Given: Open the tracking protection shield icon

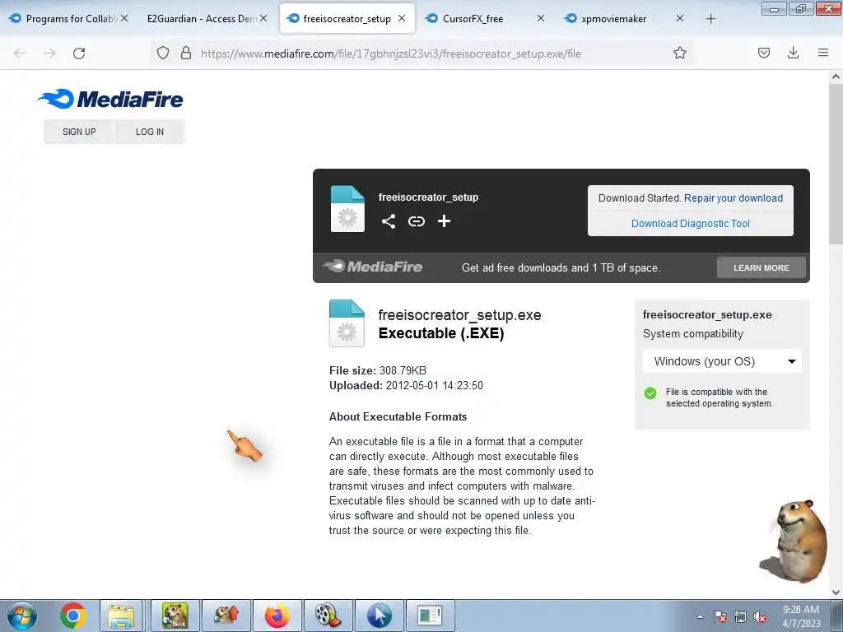Looking at the screenshot, I should (x=163, y=53).
